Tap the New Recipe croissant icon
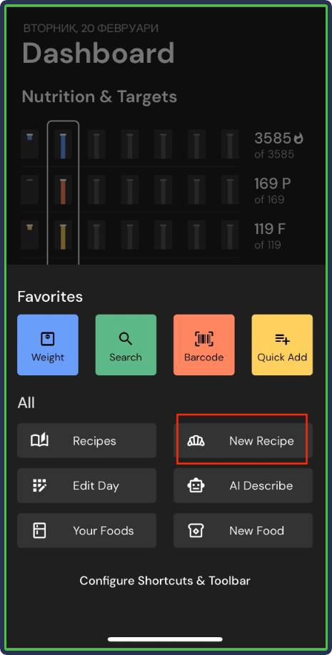The image size is (332, 655). (x=196, y=440)
